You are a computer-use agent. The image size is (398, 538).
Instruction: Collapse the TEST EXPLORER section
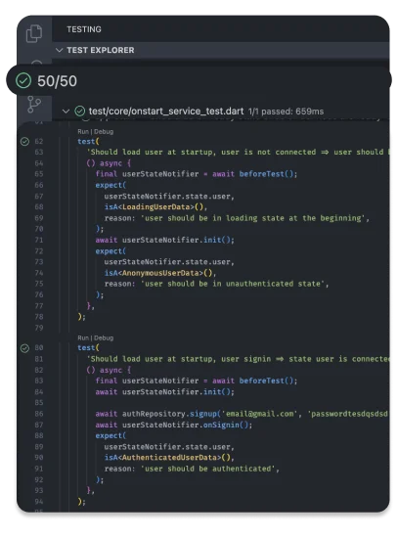click(59, 50)
